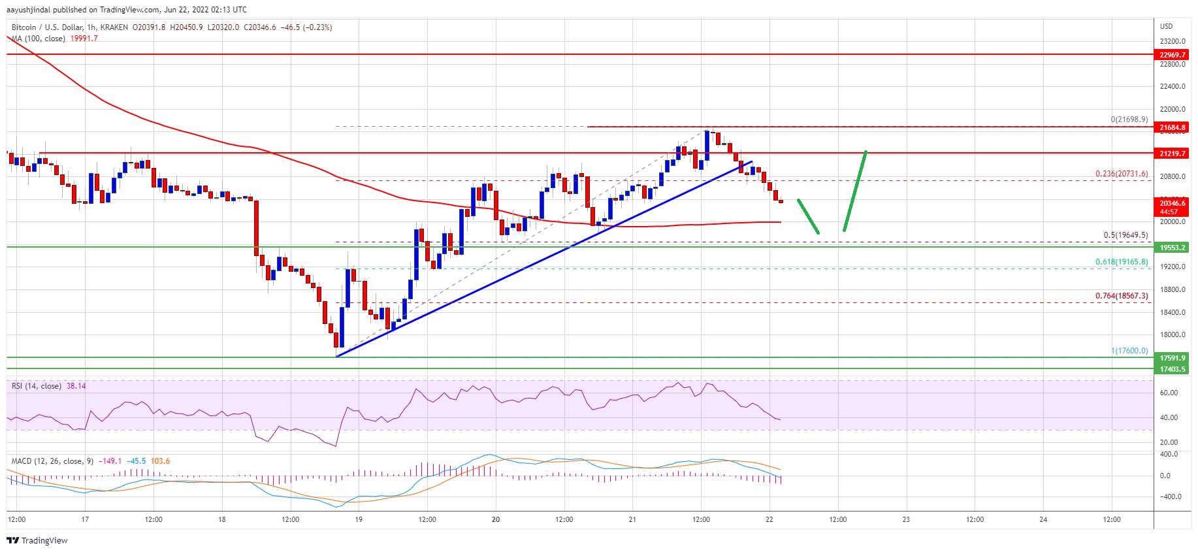Click the USD currency label on price axis
The image size is (1198, 552).
tap(1166, 26)
